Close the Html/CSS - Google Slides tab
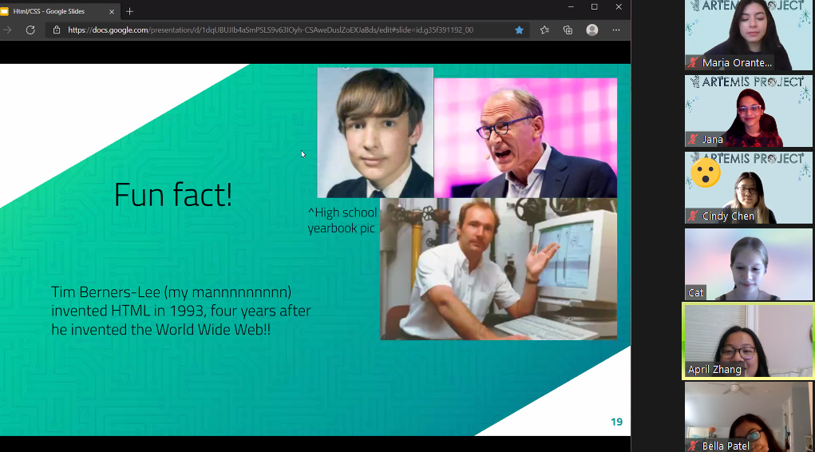The height and width of the screenshot is (452, 815). click(x=111, y=11)
